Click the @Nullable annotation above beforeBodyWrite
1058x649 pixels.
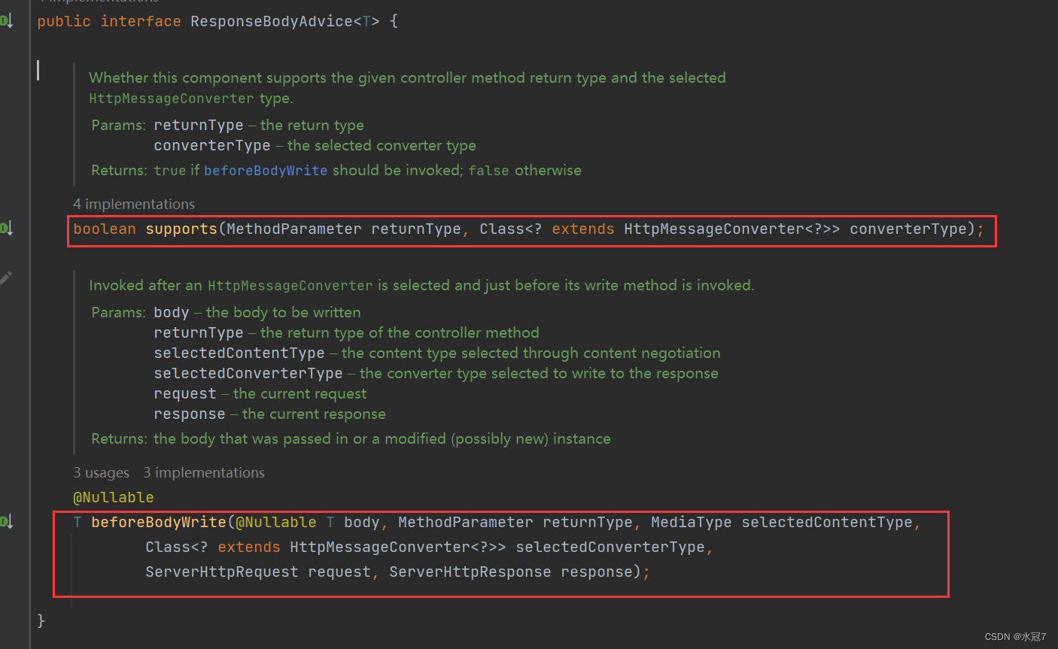point(114,497)
